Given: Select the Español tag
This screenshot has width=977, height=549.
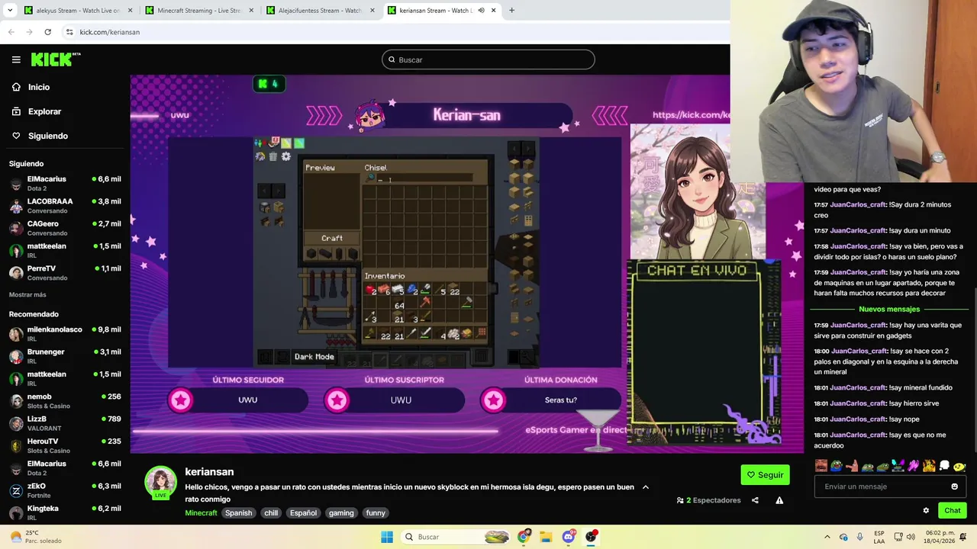Looking at the screenshot, I should click(x=303, y=512).
